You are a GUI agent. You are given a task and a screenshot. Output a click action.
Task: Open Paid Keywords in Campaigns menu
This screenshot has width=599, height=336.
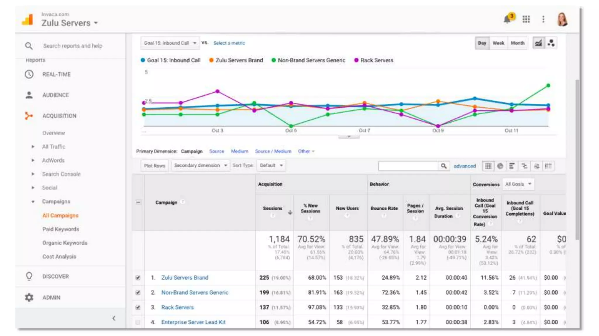tap(61, 229)
